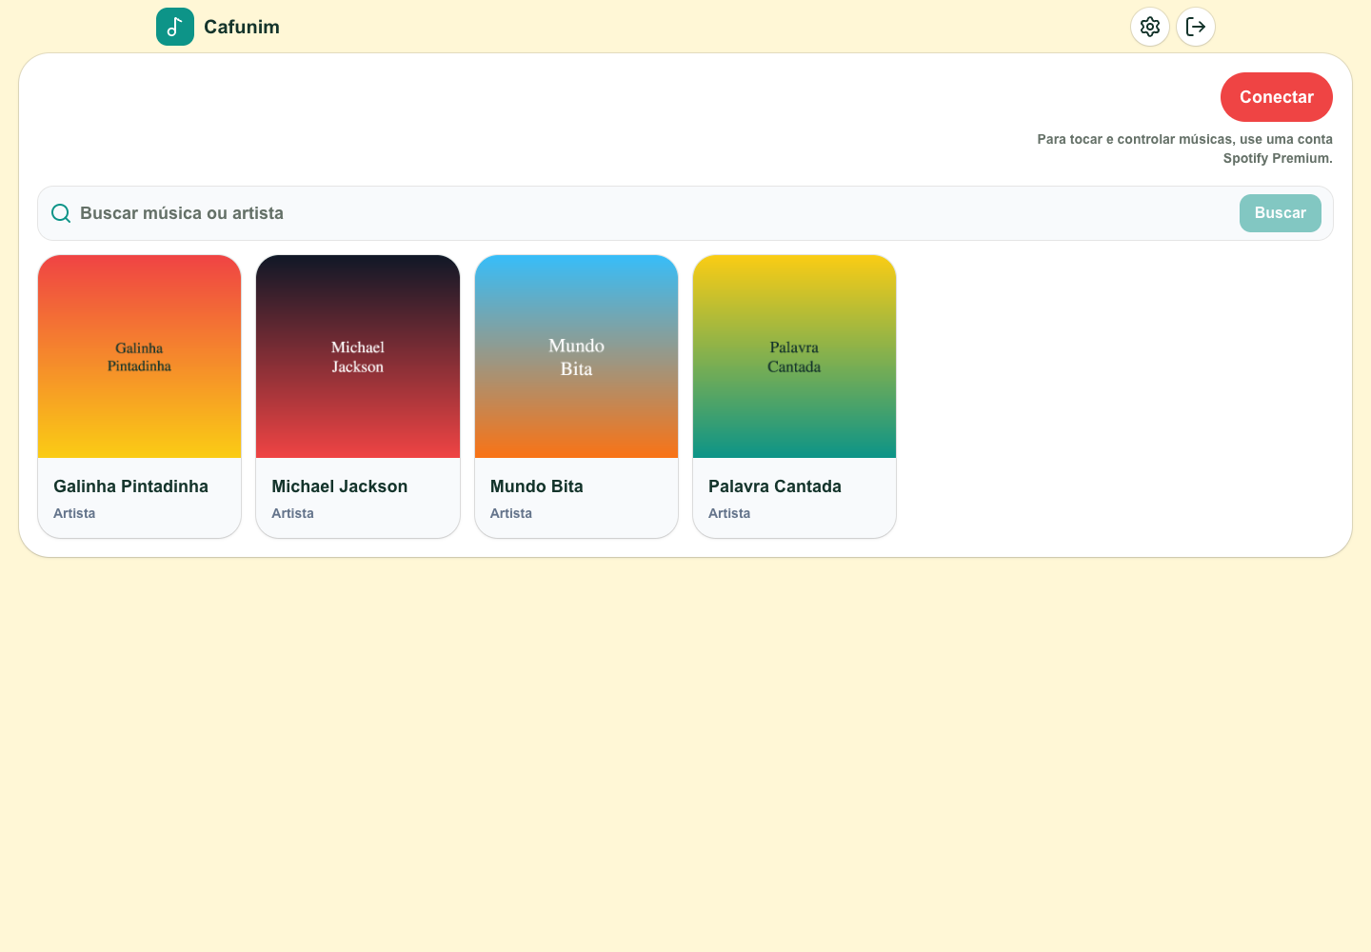Open the Galinha Pintadinha cover image
Screen dimensions: 1371x952
[x=140, y=356]
